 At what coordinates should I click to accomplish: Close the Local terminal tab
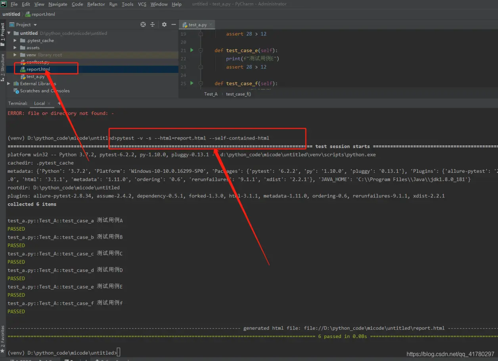(x=49, y=103)
